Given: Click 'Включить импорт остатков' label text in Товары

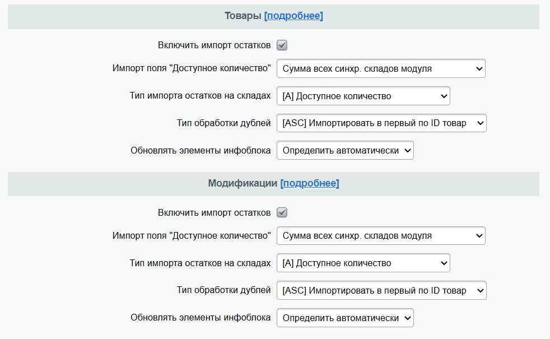Looking at the screenshot, I should 215,45.
